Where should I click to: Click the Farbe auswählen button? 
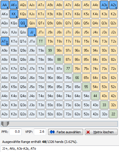click(66, 132)
